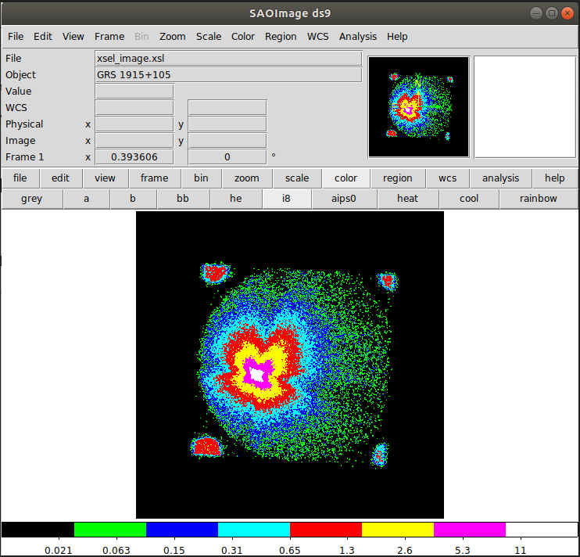This screenshot has height=557, width=580.
Task: Select the 'bb' colormap
Action: coord(183,199)
